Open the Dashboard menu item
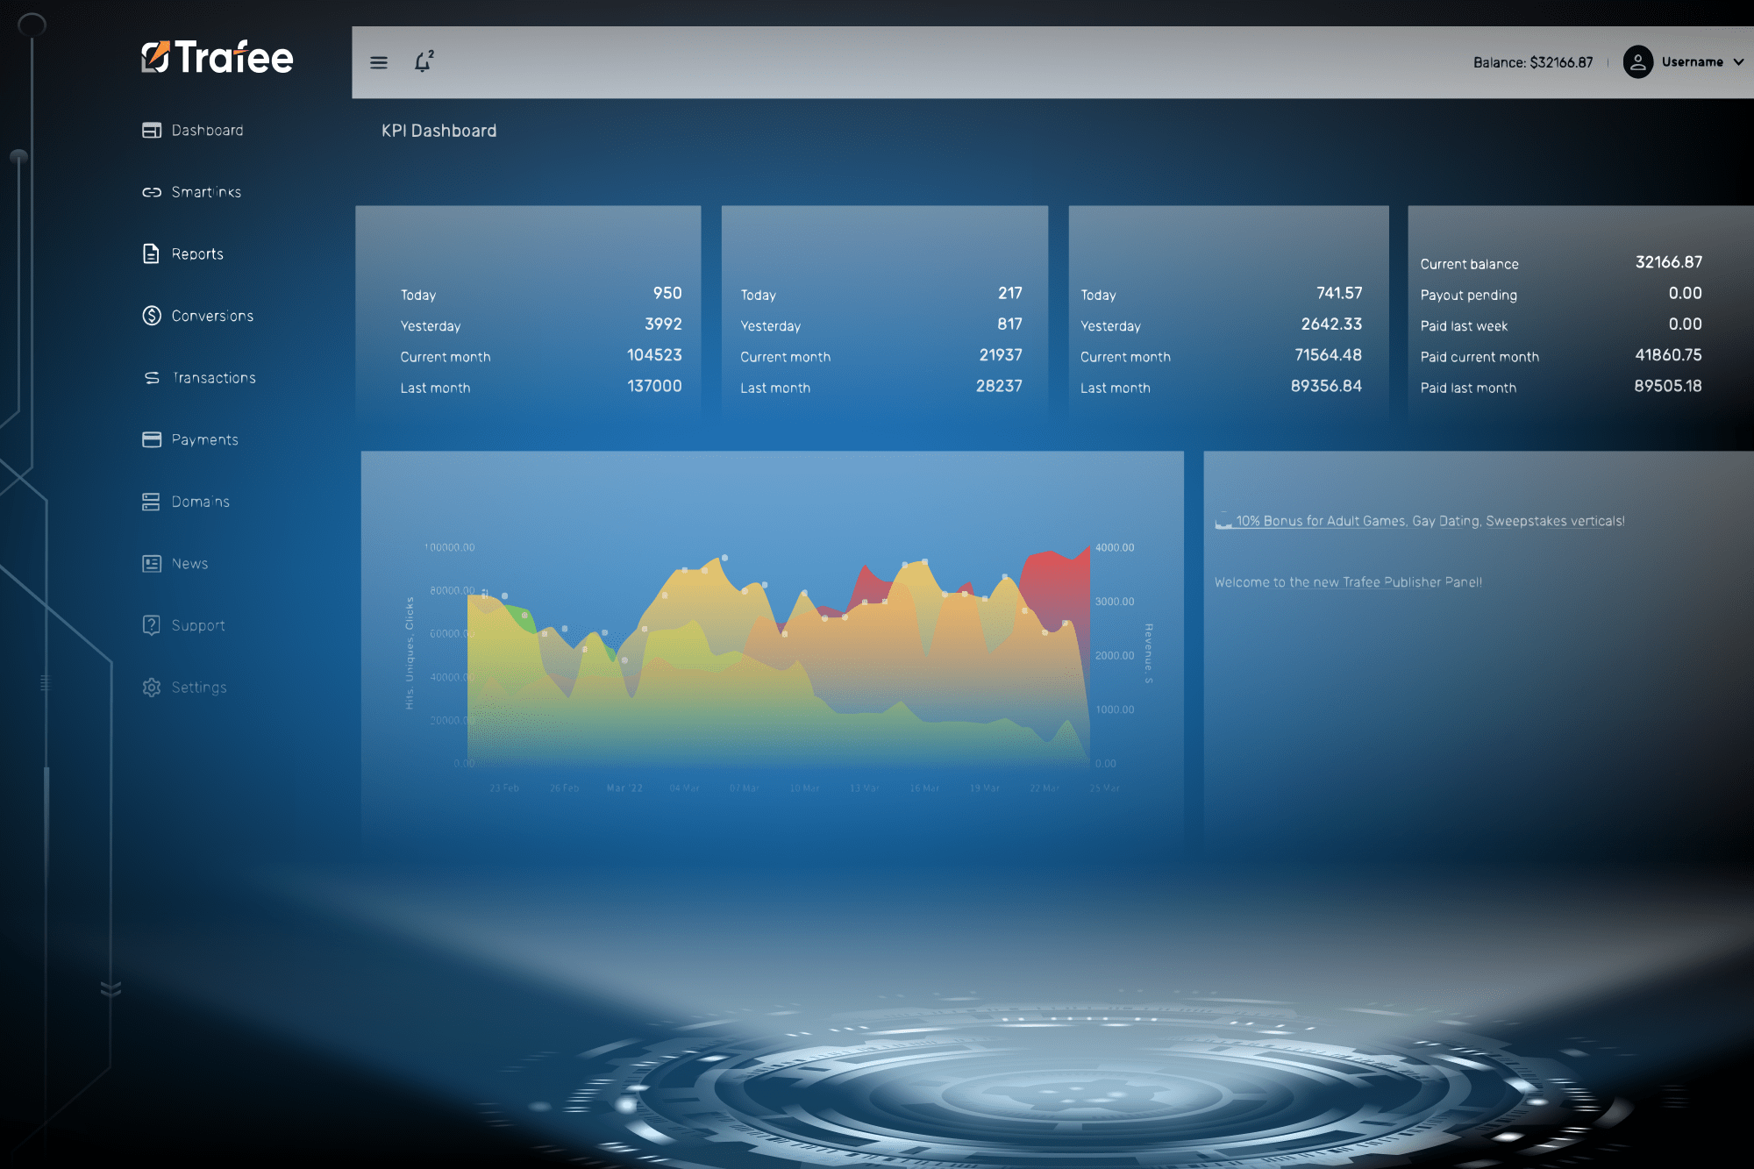 pos(207,130)
